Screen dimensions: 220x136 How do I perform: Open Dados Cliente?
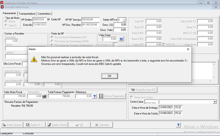tap(57, 125)
